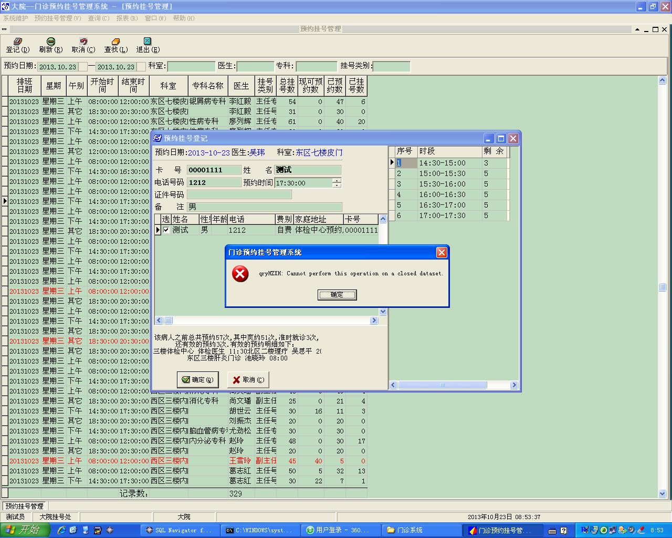Click the application icon in the main title bar
672x538 pixels.
[x=5, y=6]
